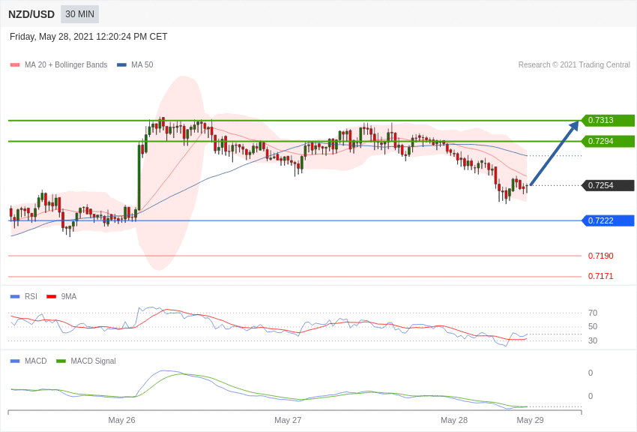
Task: Select the 0.7294 resistance price tag
Action: (608, 142)
